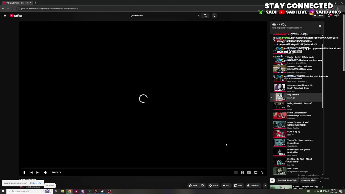The image size is (345, 194).
Task: Select From Rick Ross - Topic chip
Action: point(287,181)
